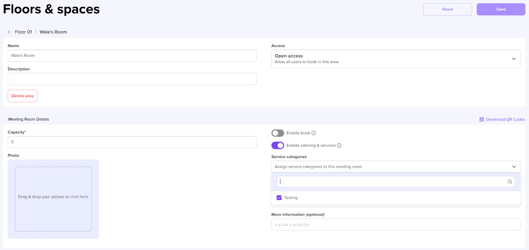Disable the catering & services switch

pyautogui.click(x=278, y=145)
